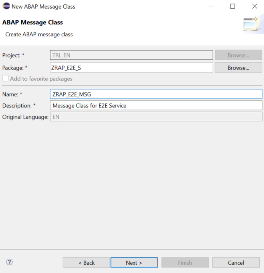Maximize the New ABAP Message Class window
264x273 pixels.
[x=232, y=7]
